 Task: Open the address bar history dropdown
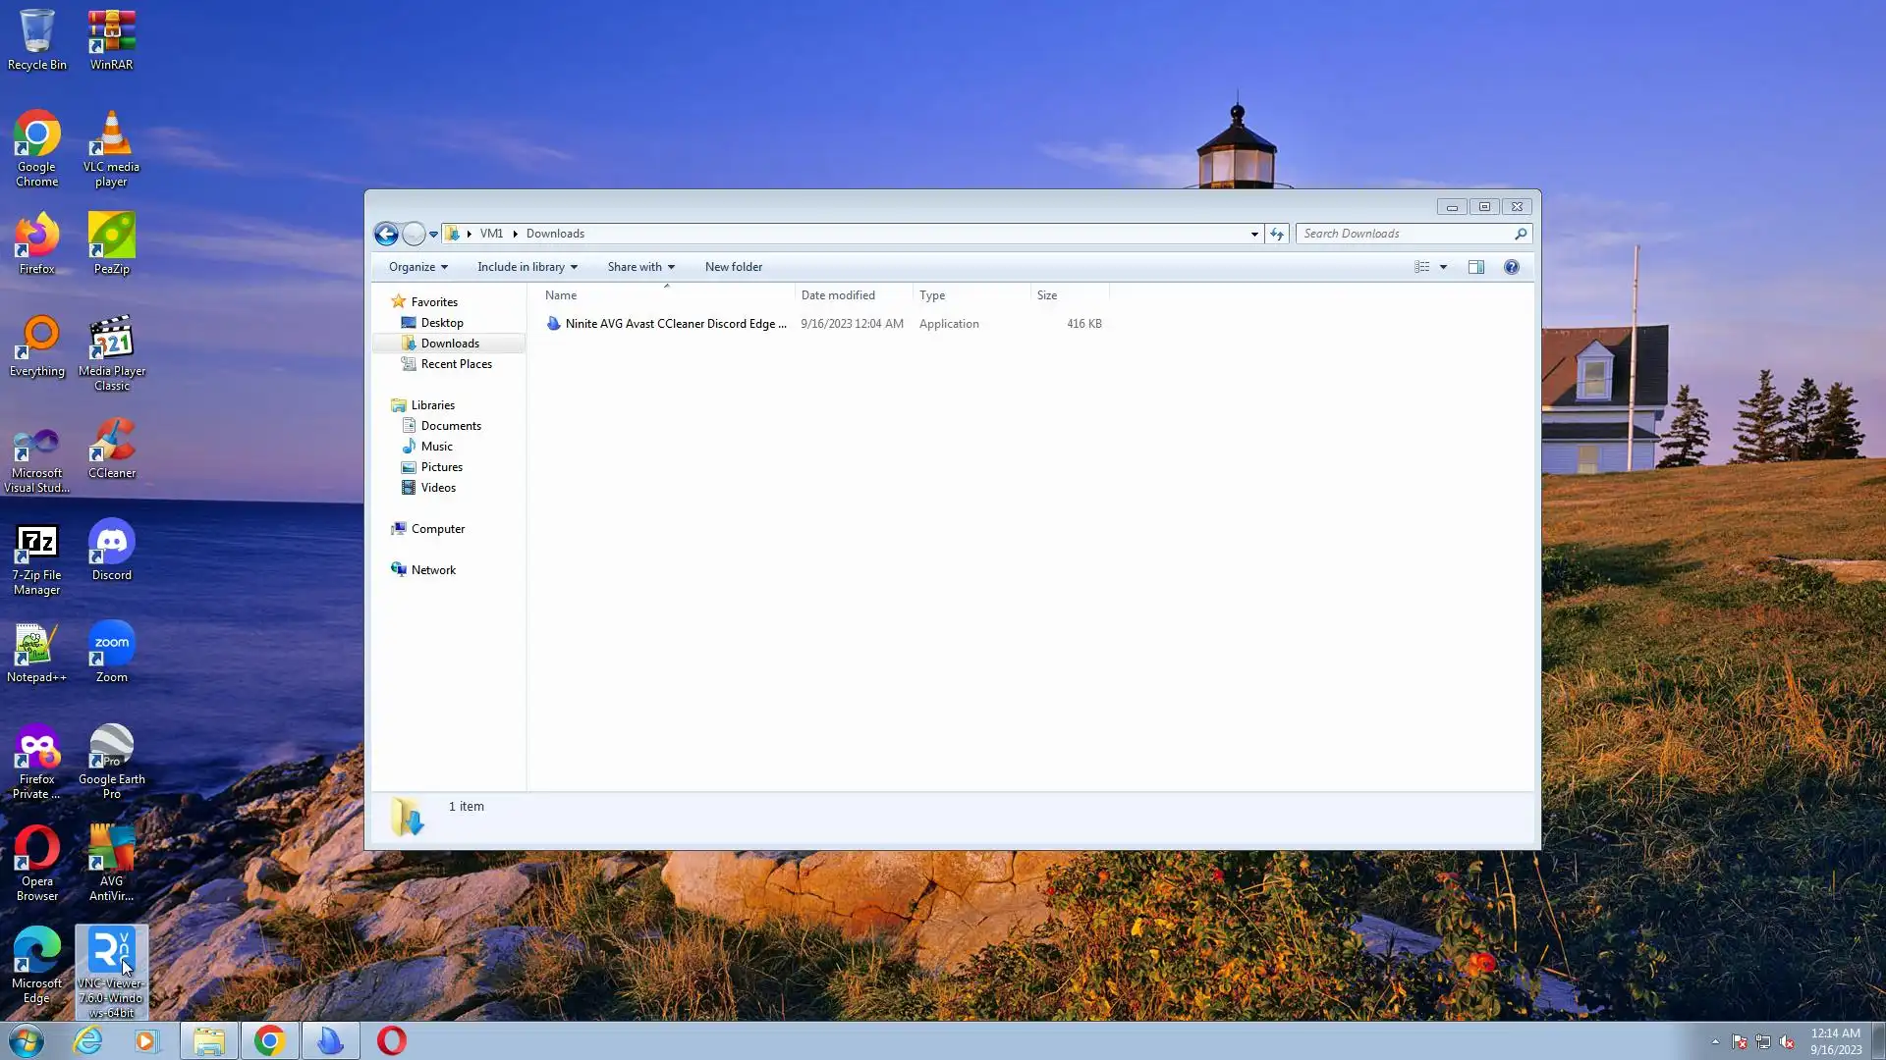tap(1254, 234)
